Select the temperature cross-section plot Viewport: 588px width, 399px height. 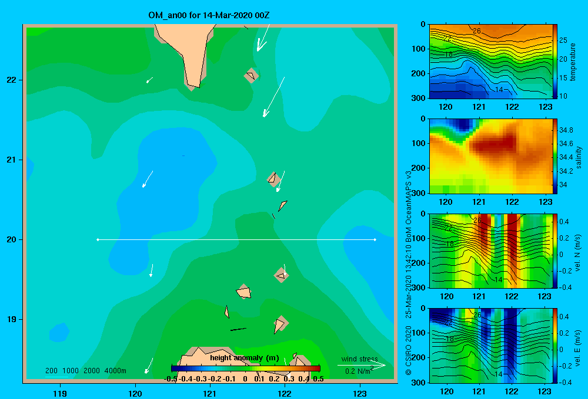(x=491, y=62)
